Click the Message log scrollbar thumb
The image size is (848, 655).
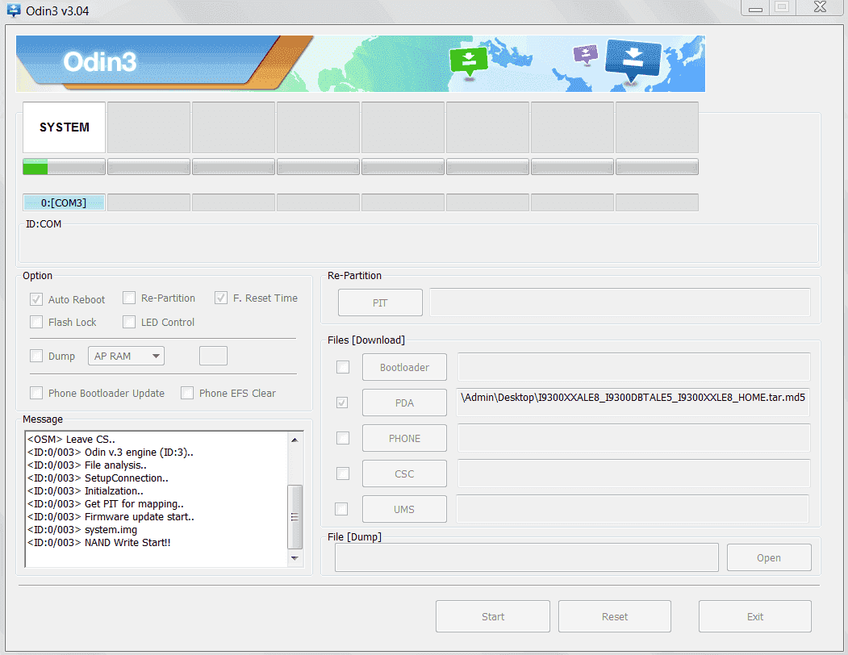tap(295, 516)
